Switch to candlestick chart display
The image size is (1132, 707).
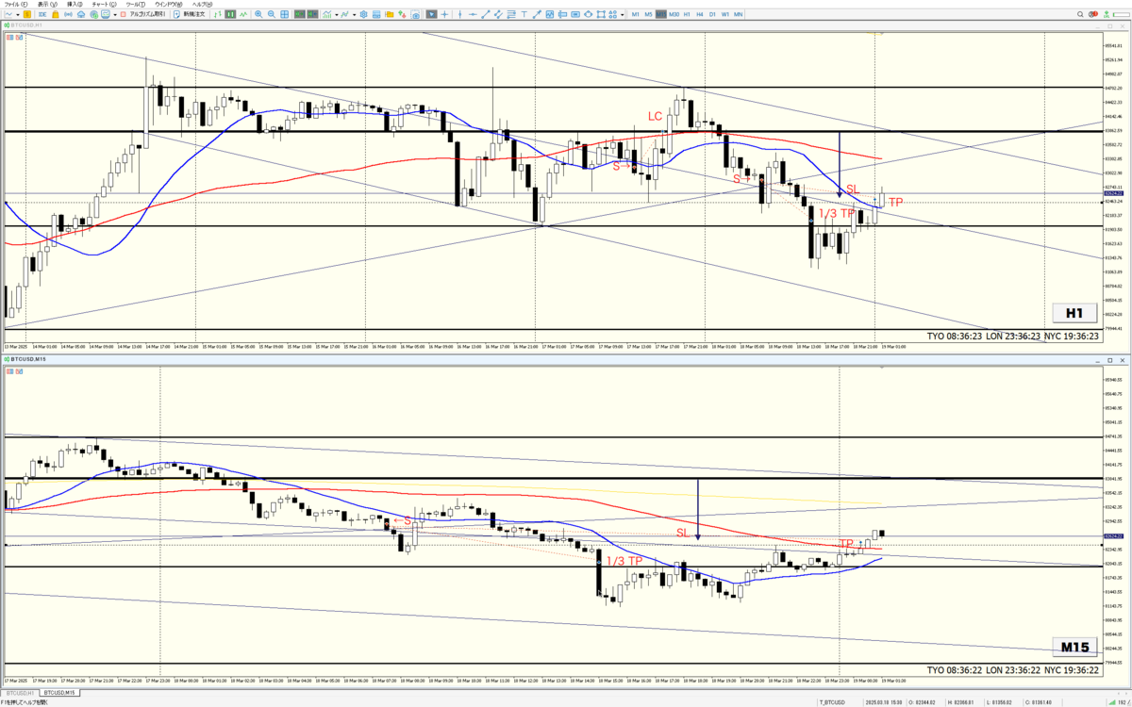[230, 14]
